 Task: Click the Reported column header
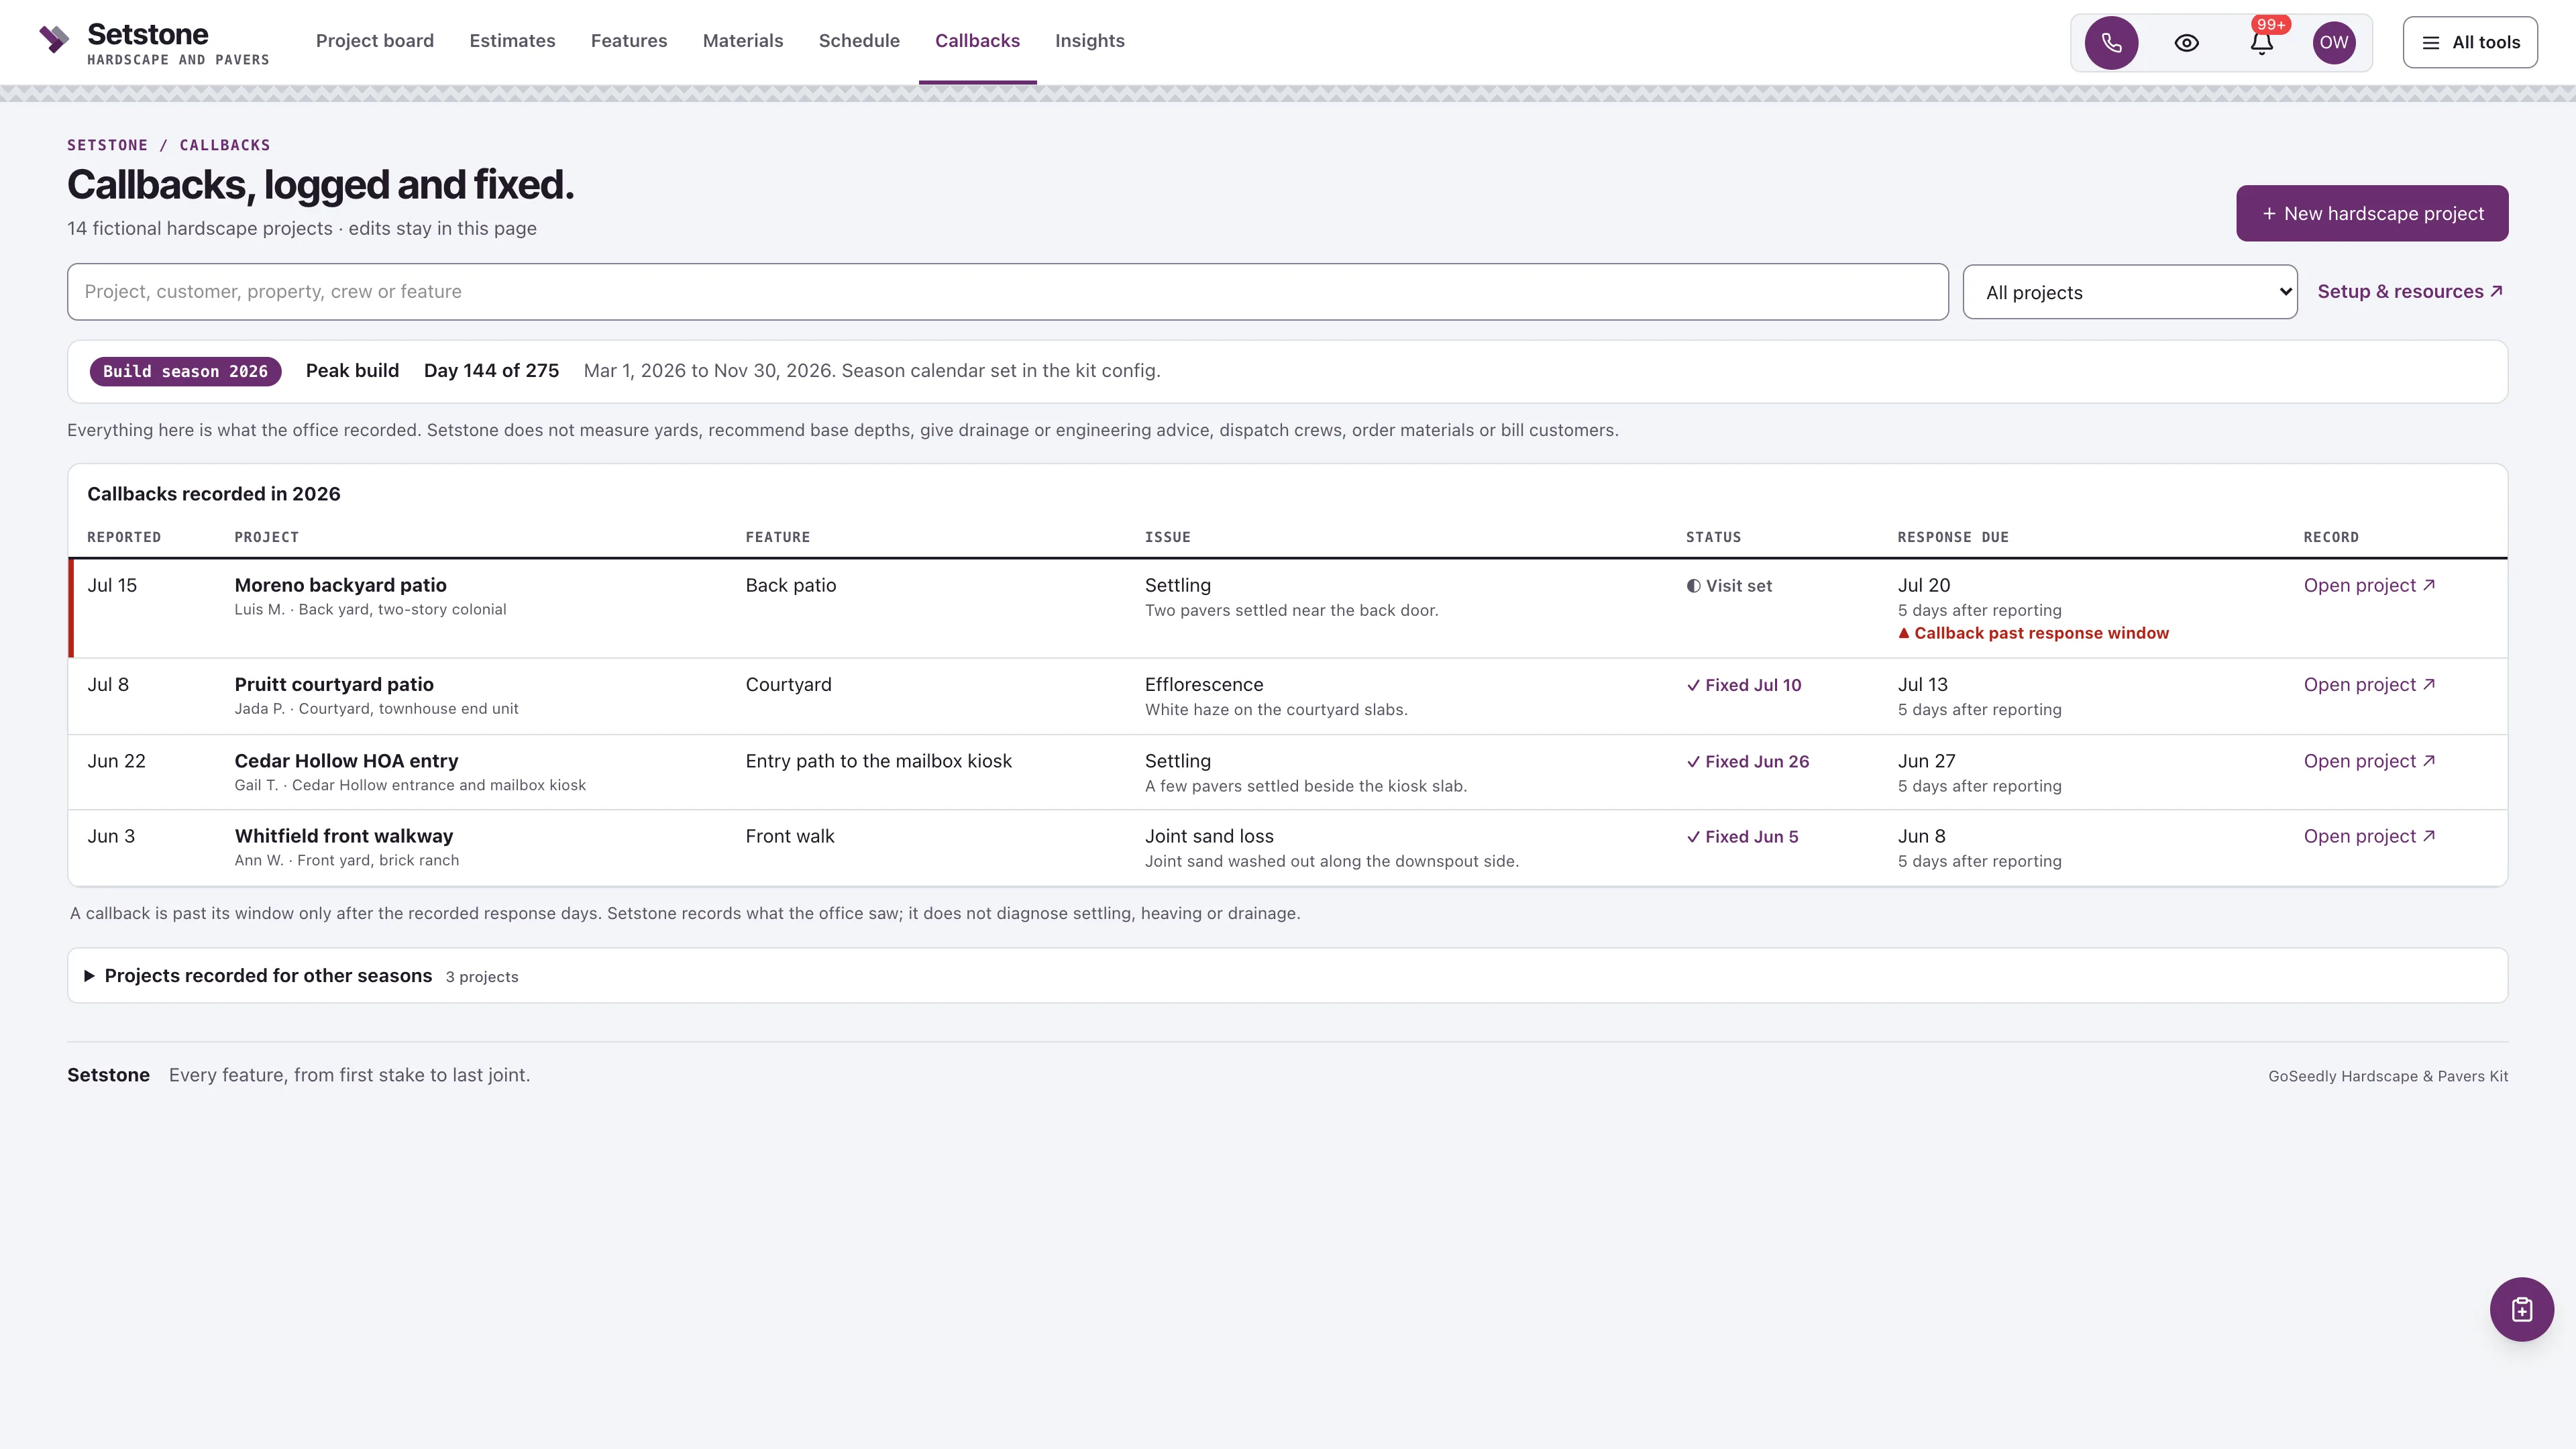click(124, 538)
